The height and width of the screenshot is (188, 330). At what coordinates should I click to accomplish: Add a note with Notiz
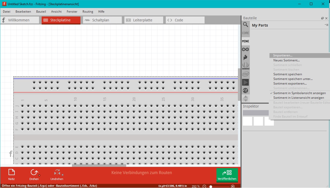11,175
